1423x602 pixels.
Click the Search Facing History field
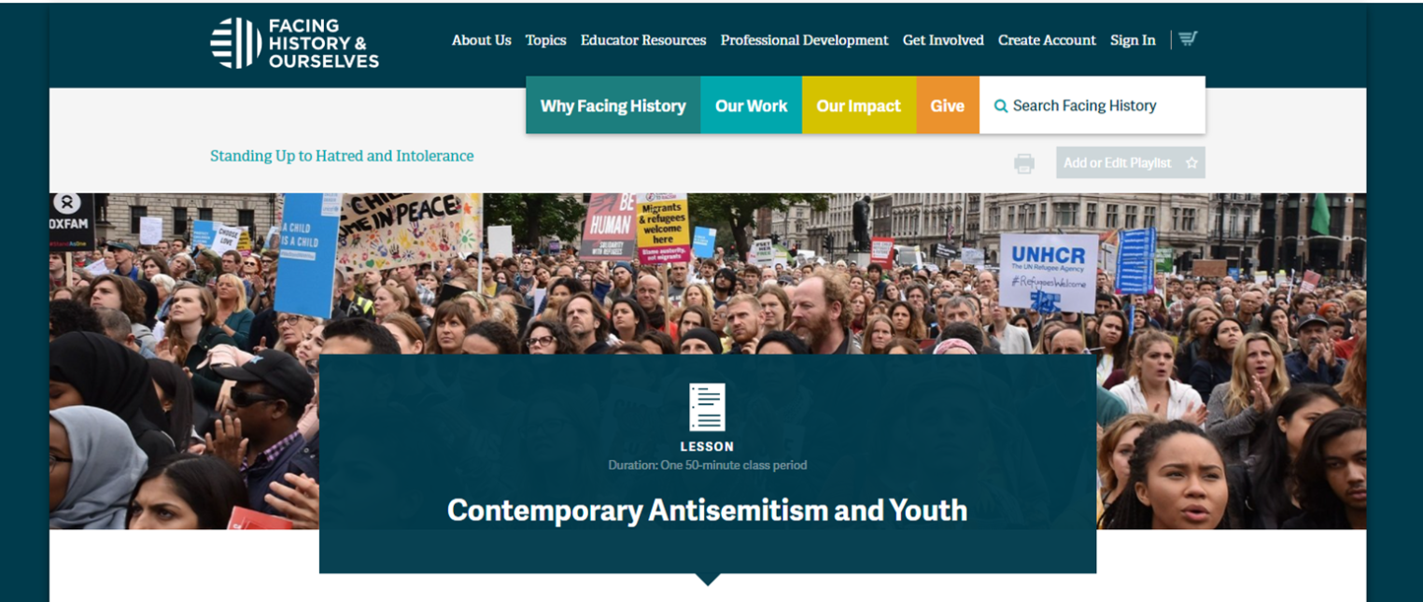click(x=1092, y=105)
